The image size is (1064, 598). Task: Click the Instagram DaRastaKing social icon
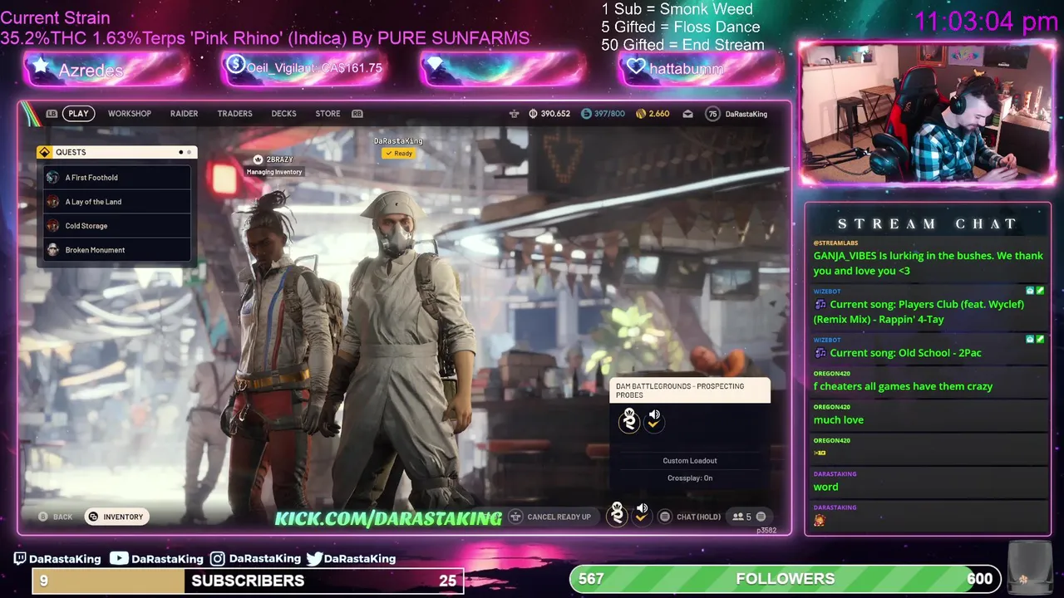coord(217,559)
